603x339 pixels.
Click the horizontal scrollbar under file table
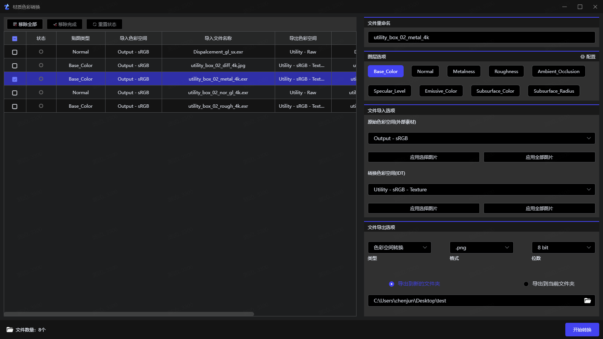coord(129,314)
